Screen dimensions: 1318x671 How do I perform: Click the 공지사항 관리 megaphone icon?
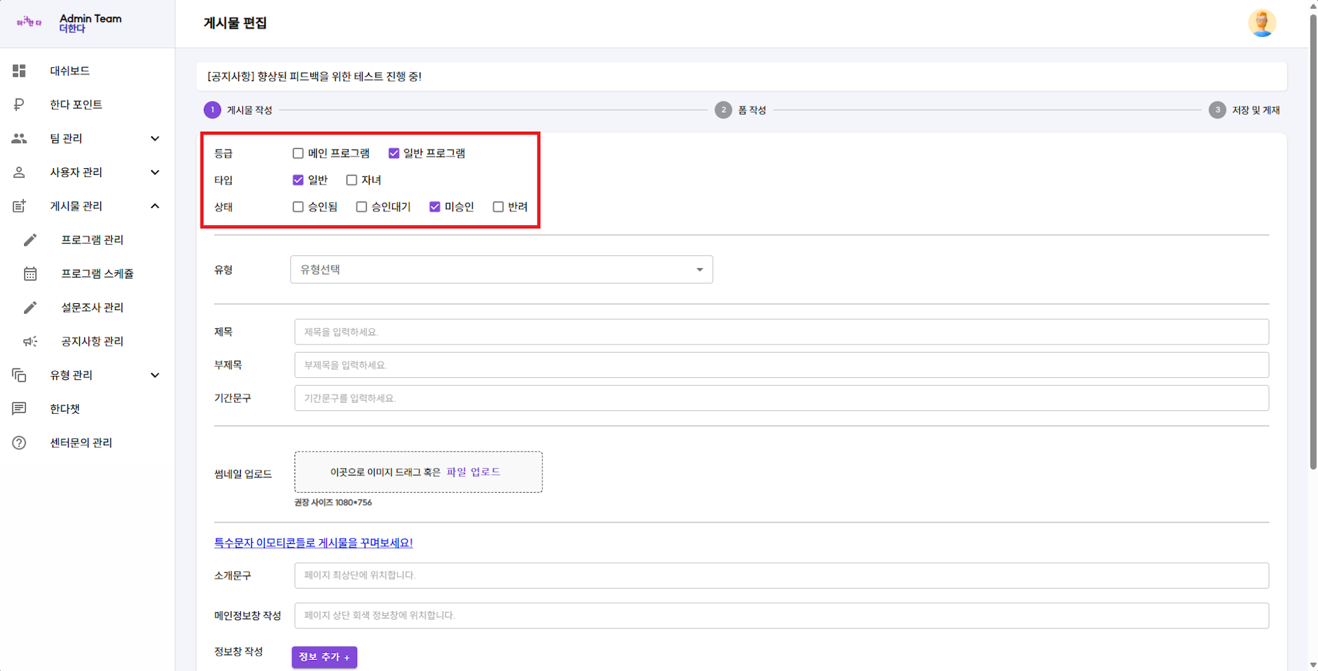click(30, 341)
